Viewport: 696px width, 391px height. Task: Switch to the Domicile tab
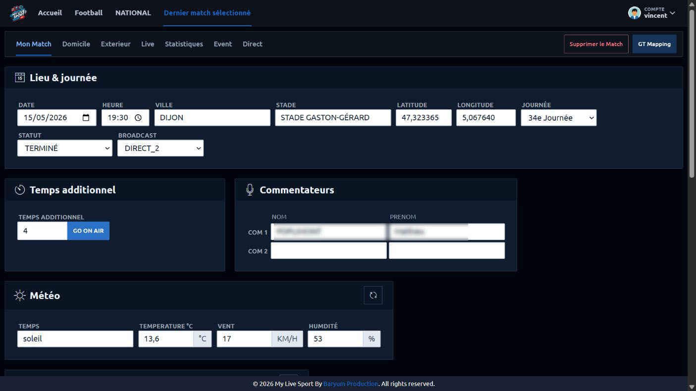[x=76, y=44]
